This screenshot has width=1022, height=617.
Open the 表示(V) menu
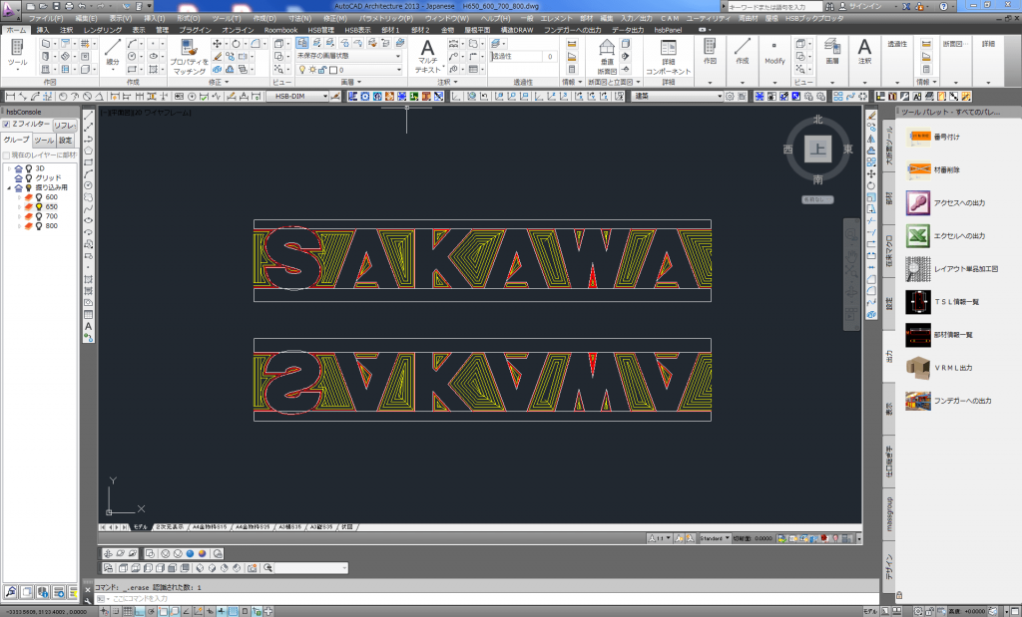tap(120, 18)
